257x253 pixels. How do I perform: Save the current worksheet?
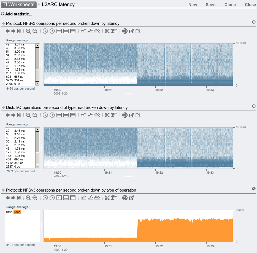click(x=211, y=5)
